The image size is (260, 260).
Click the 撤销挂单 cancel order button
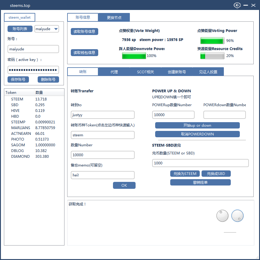(x=200, y=182)
